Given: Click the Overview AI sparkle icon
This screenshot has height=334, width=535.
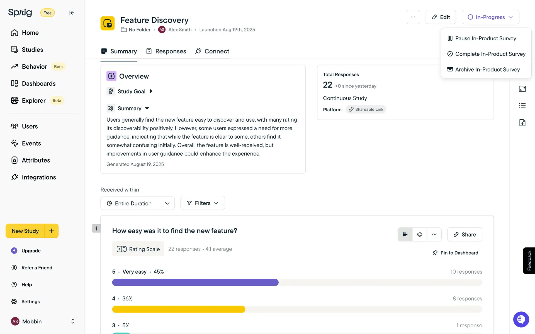Looking at the screenshot, I should point(111,76).
